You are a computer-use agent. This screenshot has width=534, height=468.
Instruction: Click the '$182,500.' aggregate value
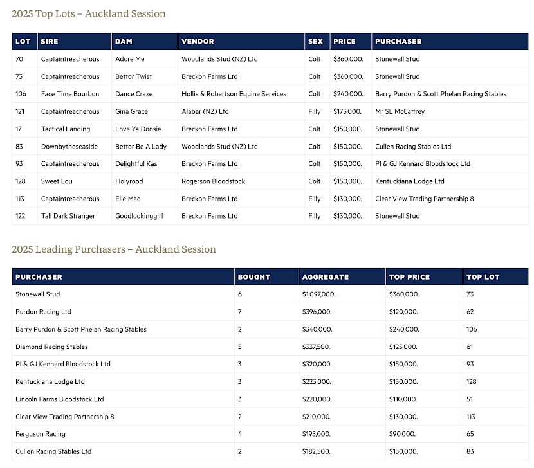coord(316,452)
